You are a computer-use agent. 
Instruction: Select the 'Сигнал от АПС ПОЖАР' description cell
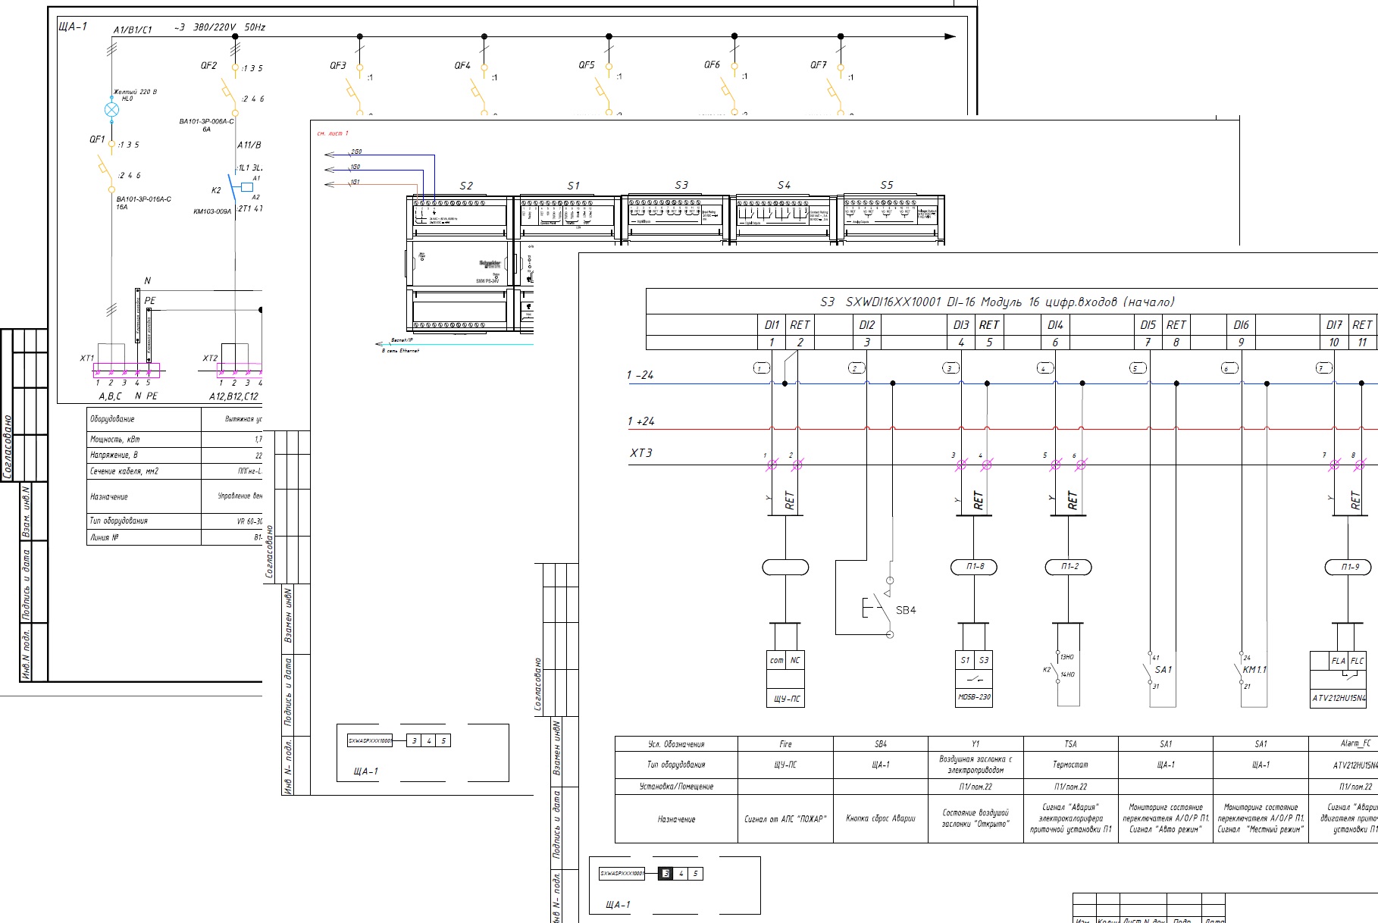click(785, 818)
